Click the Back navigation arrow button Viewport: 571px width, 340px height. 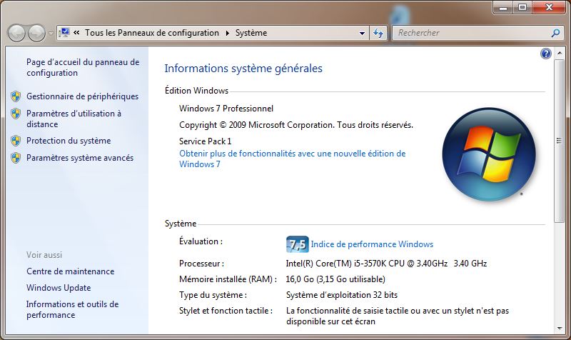[x=16, y=33]
